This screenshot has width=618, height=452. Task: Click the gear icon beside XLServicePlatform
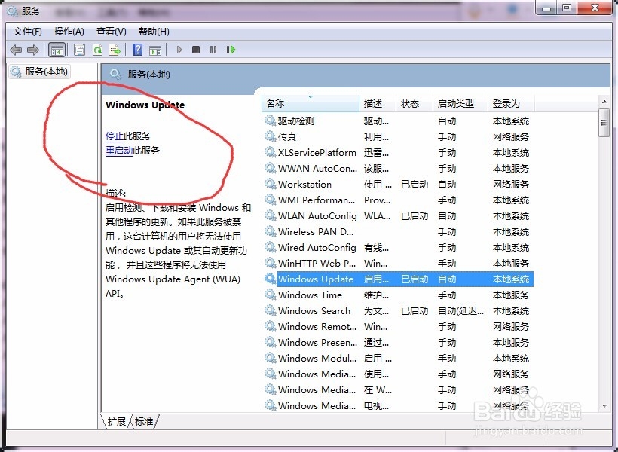tap(270, 152)
